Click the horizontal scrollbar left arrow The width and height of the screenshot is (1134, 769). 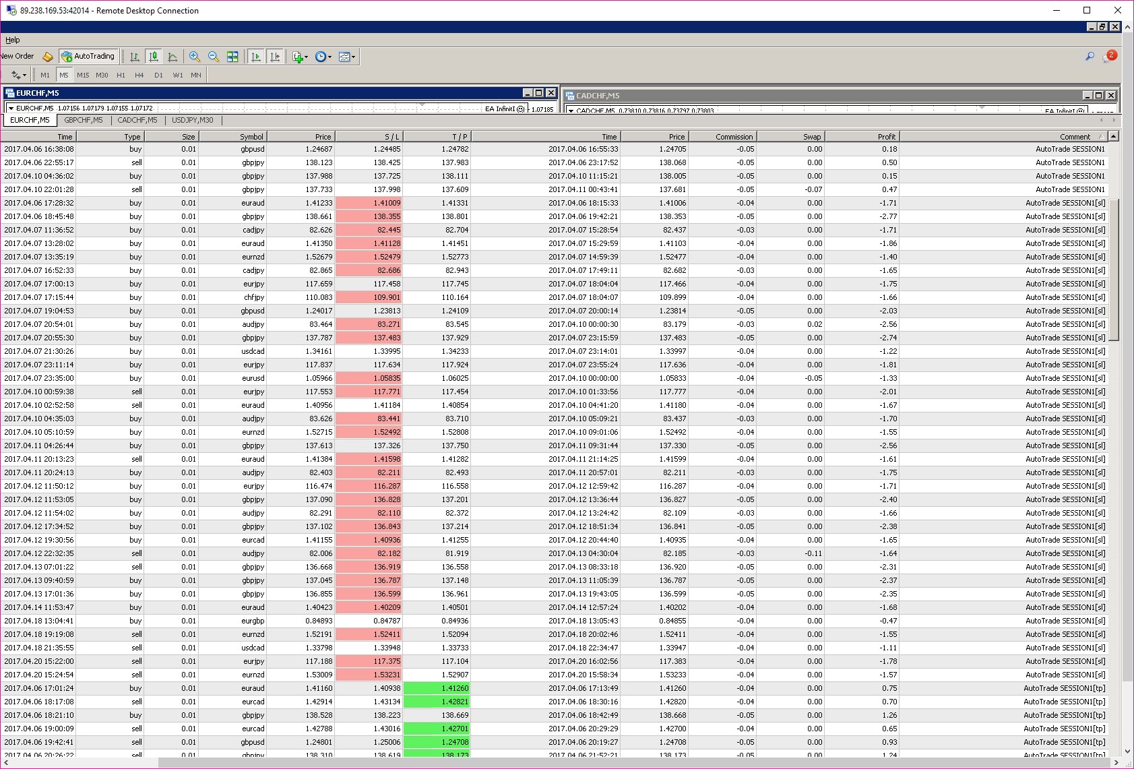(6, 763)
